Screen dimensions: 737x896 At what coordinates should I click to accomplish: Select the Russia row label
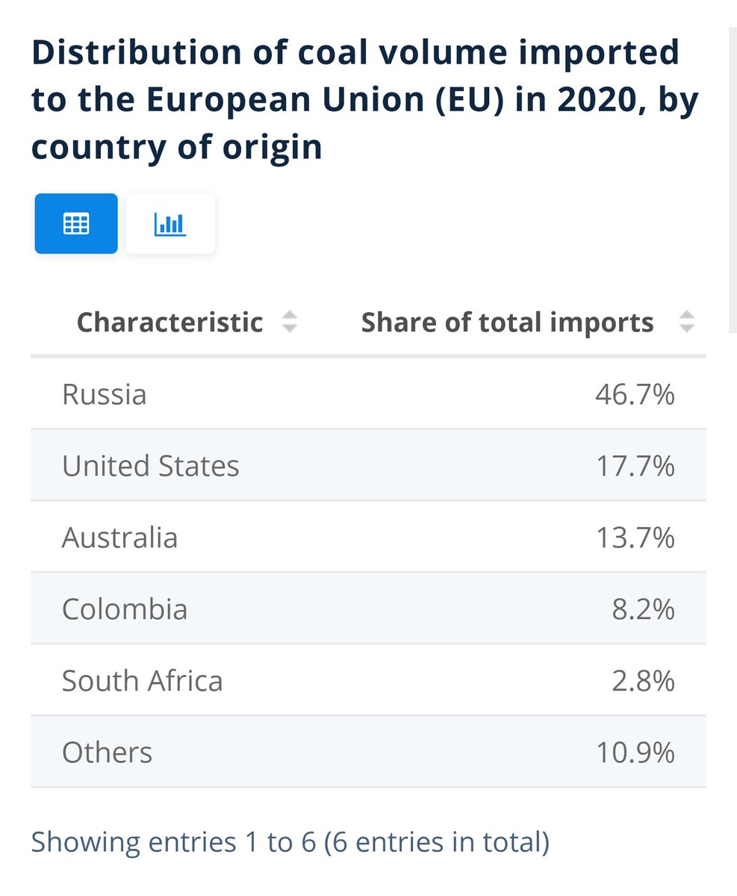point(105,394)
